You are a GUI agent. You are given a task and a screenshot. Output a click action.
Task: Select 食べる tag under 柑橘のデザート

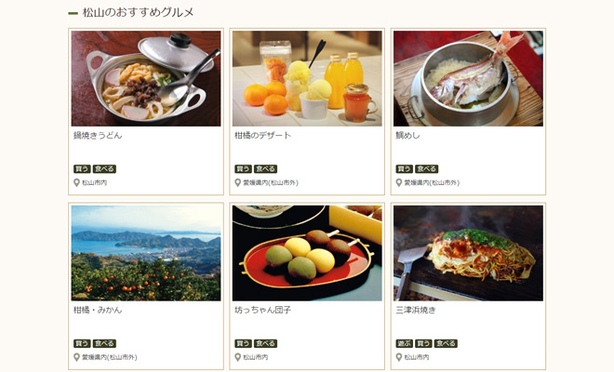pos(265,168)
